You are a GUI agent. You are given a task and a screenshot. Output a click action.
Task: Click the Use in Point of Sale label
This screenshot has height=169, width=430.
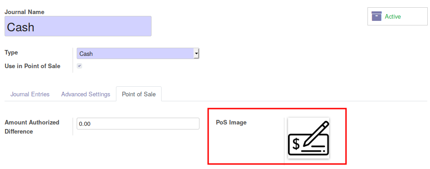[32, 66]
